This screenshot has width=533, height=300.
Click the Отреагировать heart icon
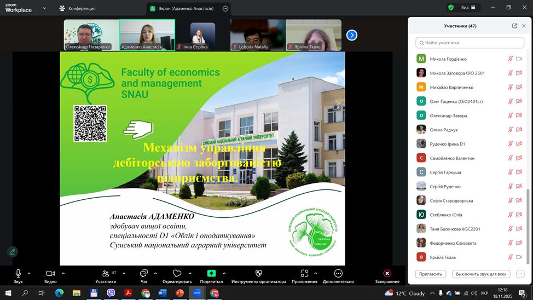[177, 273]
